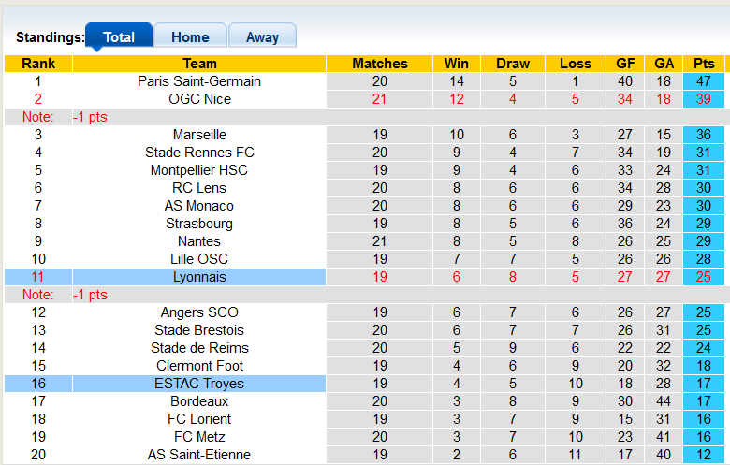Open the FC Metz team link
730x465 pixels.
[199, 437]
